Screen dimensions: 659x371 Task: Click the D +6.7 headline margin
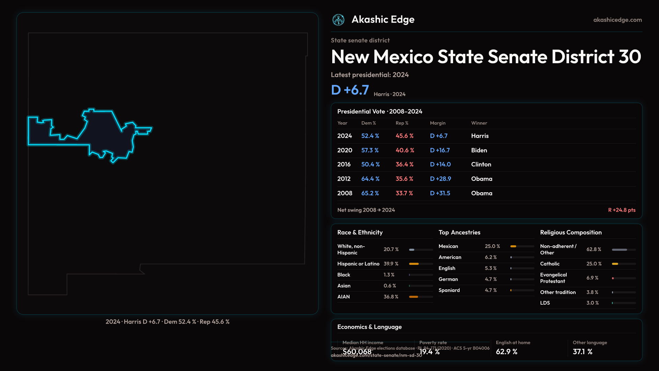(x=350, y=90)
